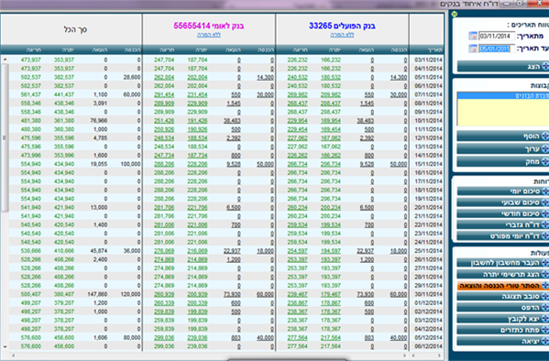This screenshot has height=361, width=549.
Task: Click 14,300 income under בנק לאומי on 05/11/2014
Action: pos(265,77)
